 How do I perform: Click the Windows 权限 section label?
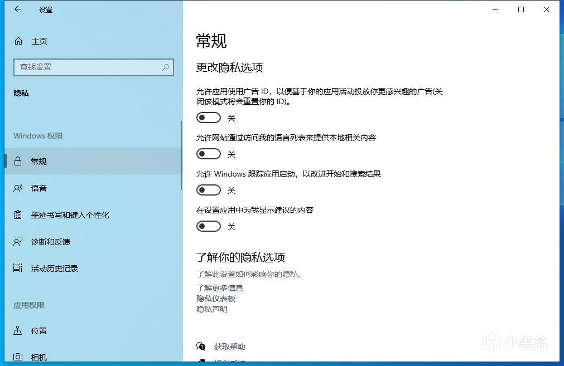pos(38,136)
